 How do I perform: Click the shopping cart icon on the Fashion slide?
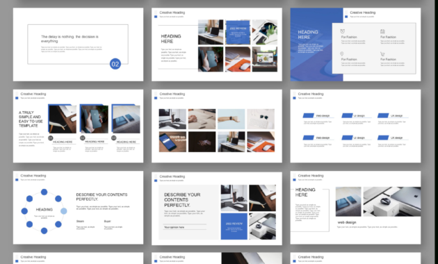tap(382, 54)
